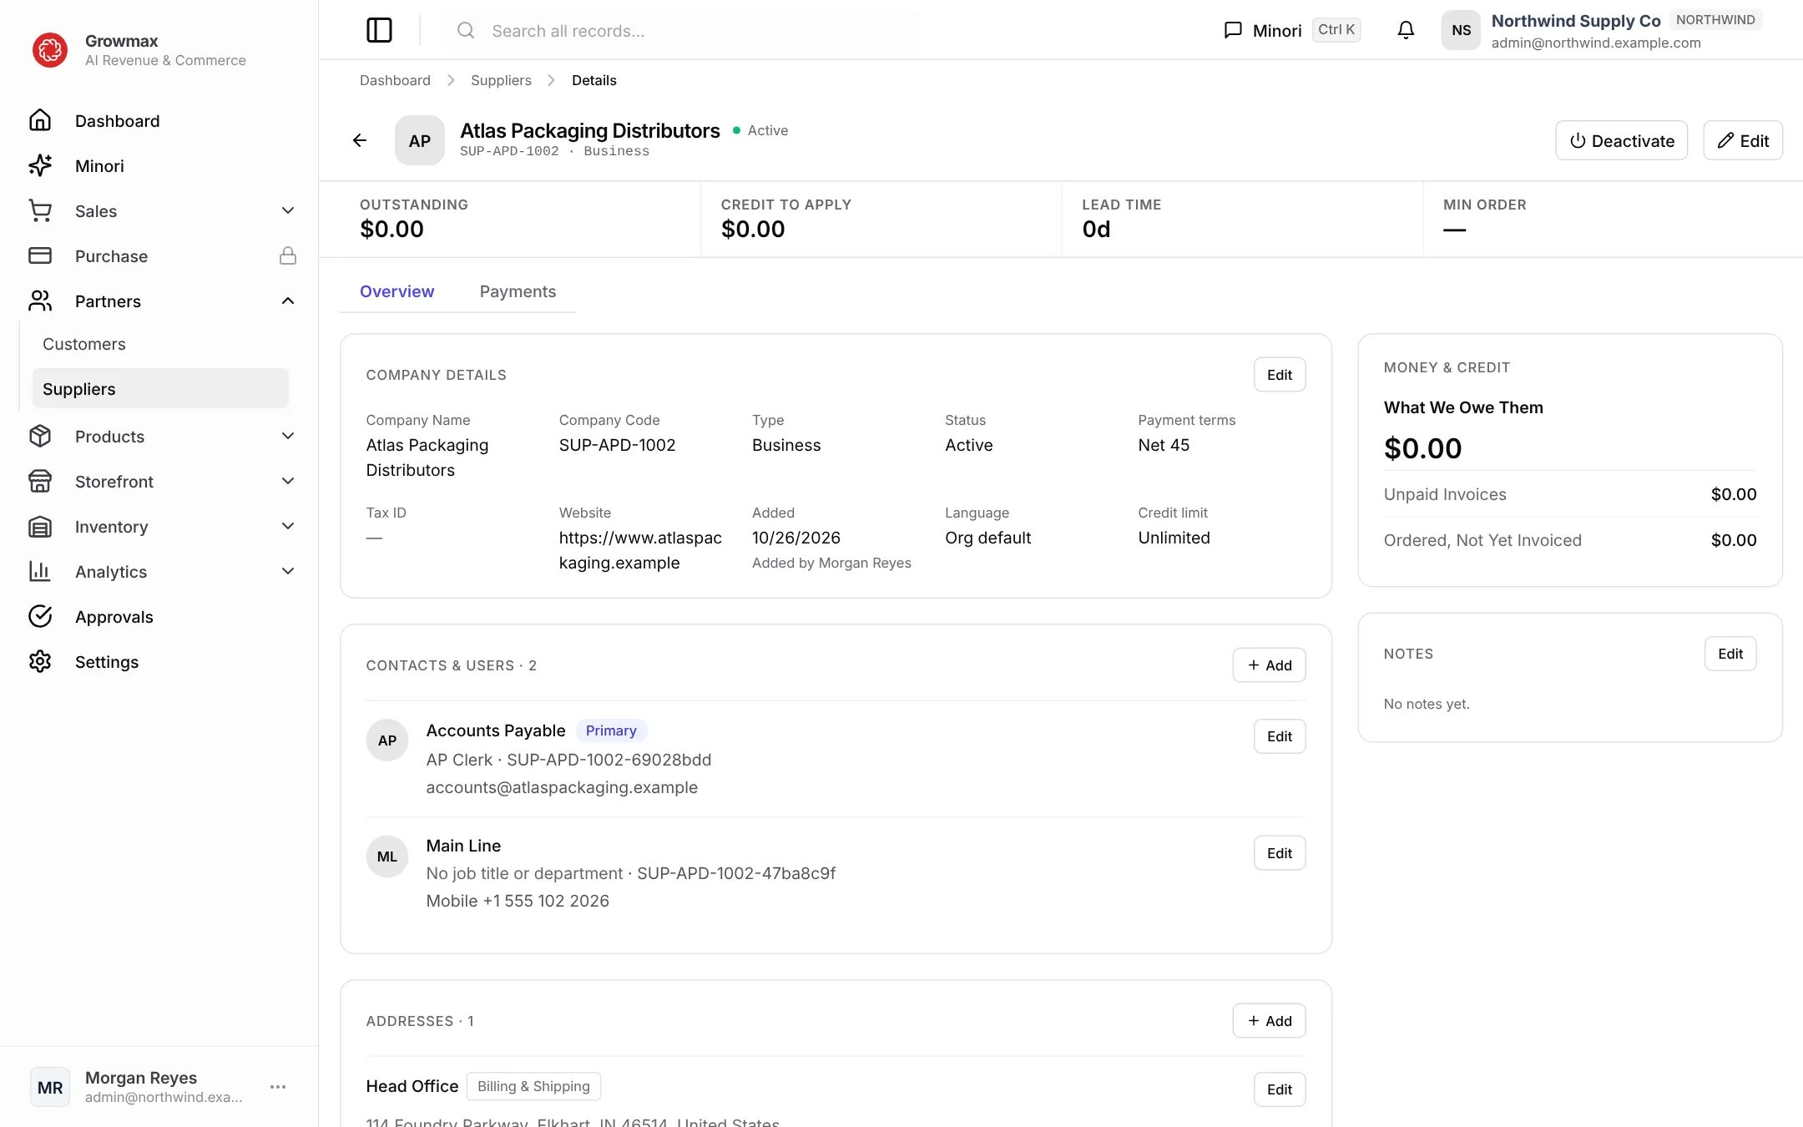
Task: Expand the Inventory menu
Action: 288,526
